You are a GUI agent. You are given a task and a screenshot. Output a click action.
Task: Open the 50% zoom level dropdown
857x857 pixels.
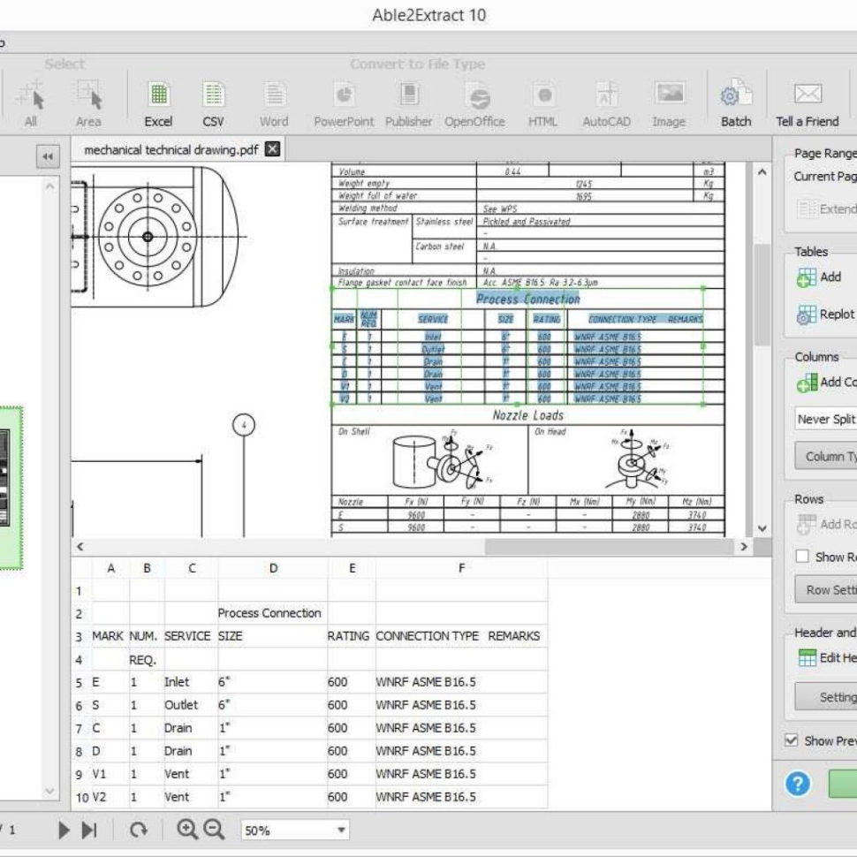[x=296, y=829]
